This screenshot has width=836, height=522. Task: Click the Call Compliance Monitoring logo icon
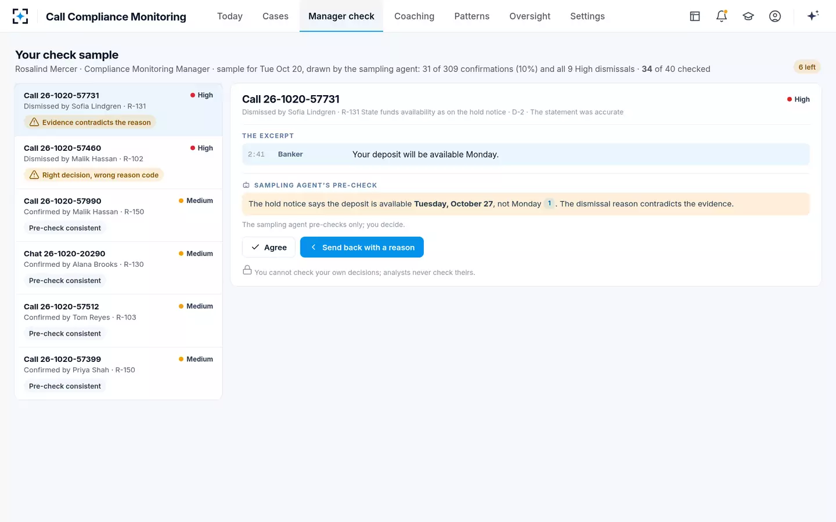point(20,16)
